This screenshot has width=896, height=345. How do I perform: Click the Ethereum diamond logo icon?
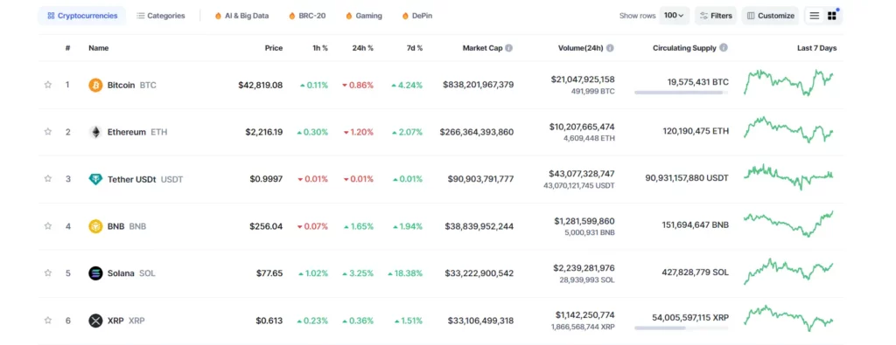(x=95, y=132)
